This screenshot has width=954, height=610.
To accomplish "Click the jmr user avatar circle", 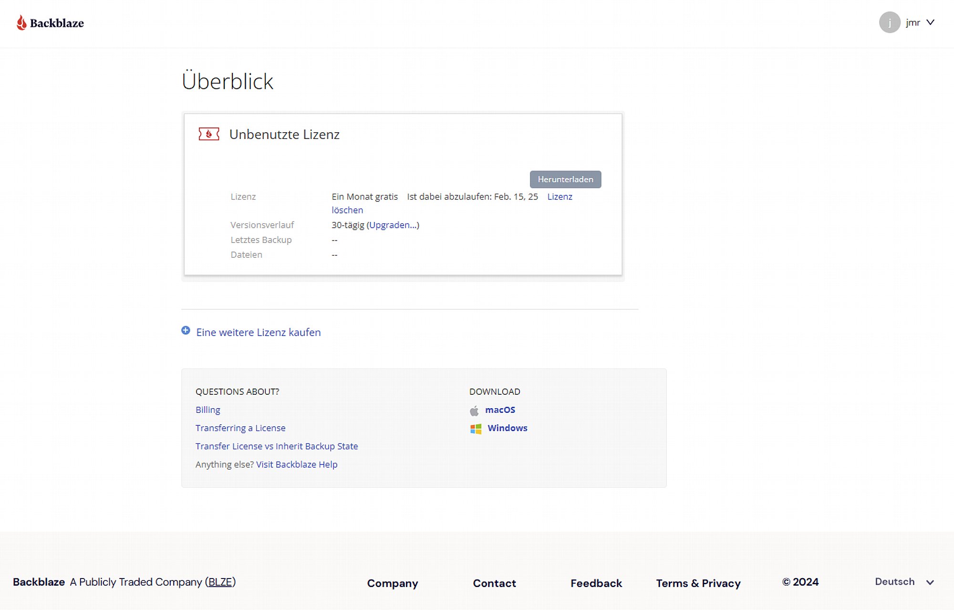I will coord(890,22).
